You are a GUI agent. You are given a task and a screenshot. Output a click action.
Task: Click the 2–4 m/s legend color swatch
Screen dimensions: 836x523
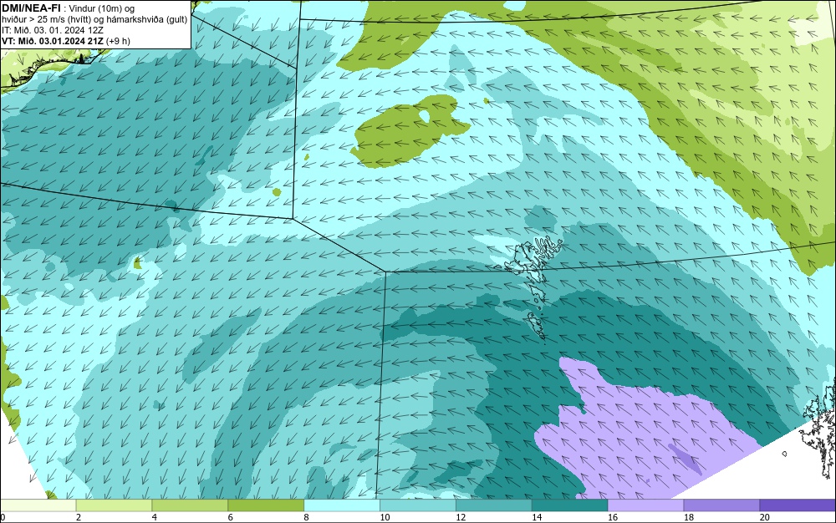tap(114, 505)
